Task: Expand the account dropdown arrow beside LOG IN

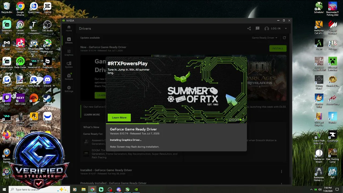Action: [286, 28]
